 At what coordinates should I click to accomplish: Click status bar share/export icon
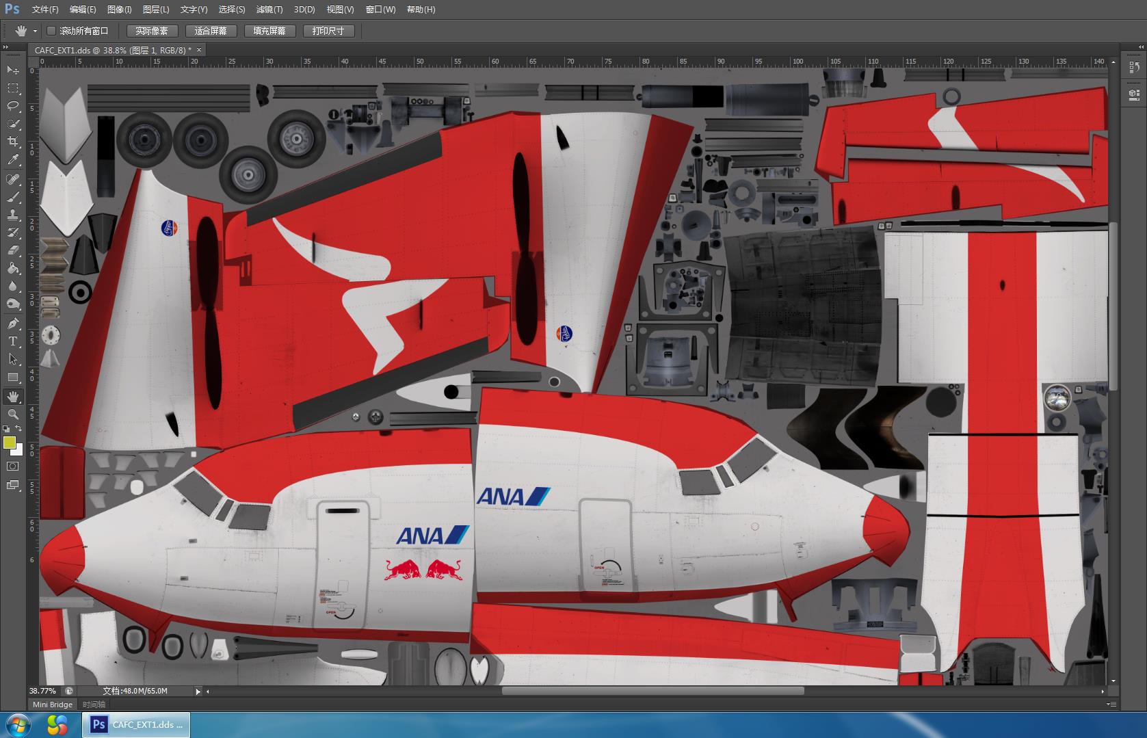[x=69, y=691]
